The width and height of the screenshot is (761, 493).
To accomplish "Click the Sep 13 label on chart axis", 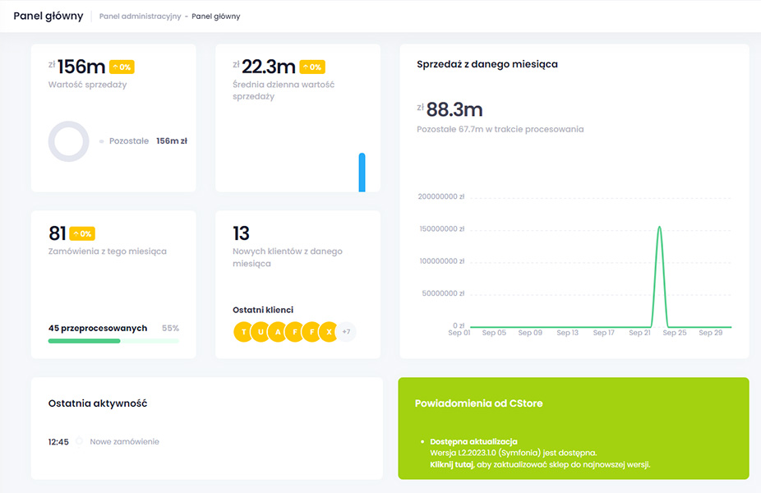I will 568,334.
